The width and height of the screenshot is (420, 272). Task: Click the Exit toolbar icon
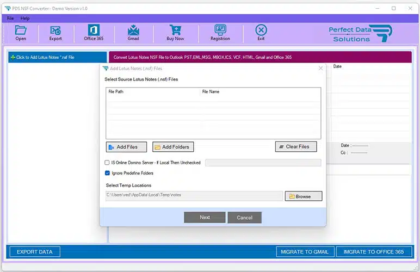click(261, 33)
